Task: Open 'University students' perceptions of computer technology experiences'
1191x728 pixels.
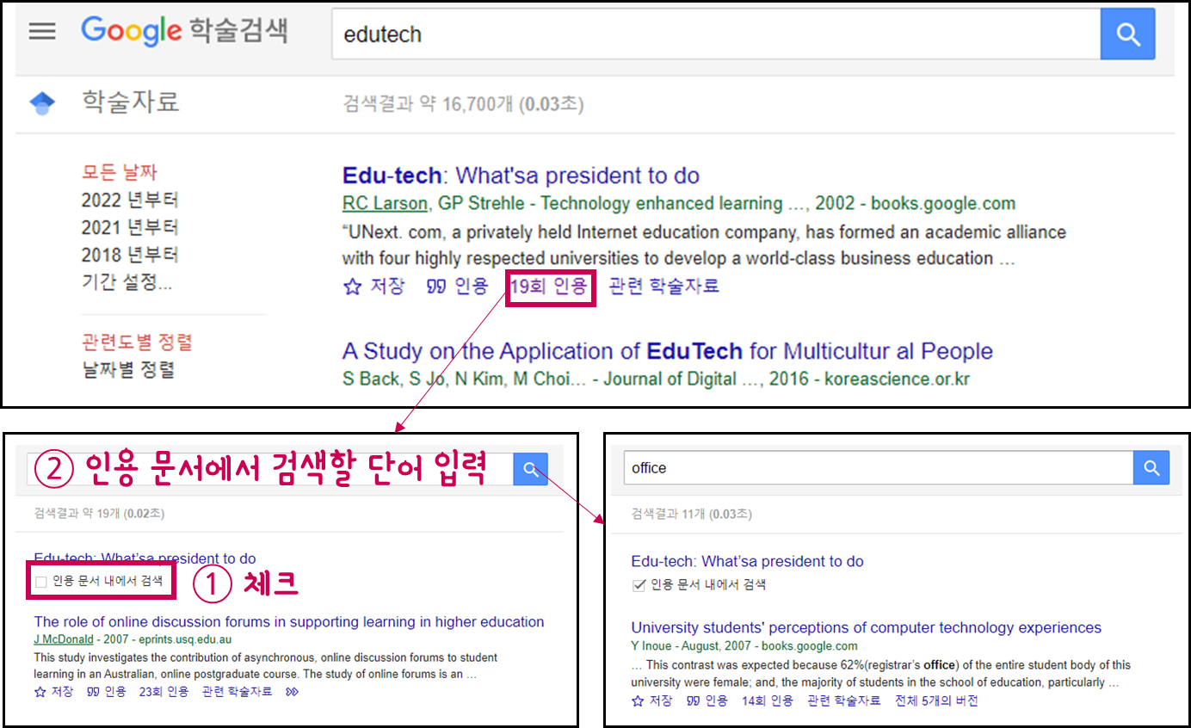Action: tap(866, 627)
